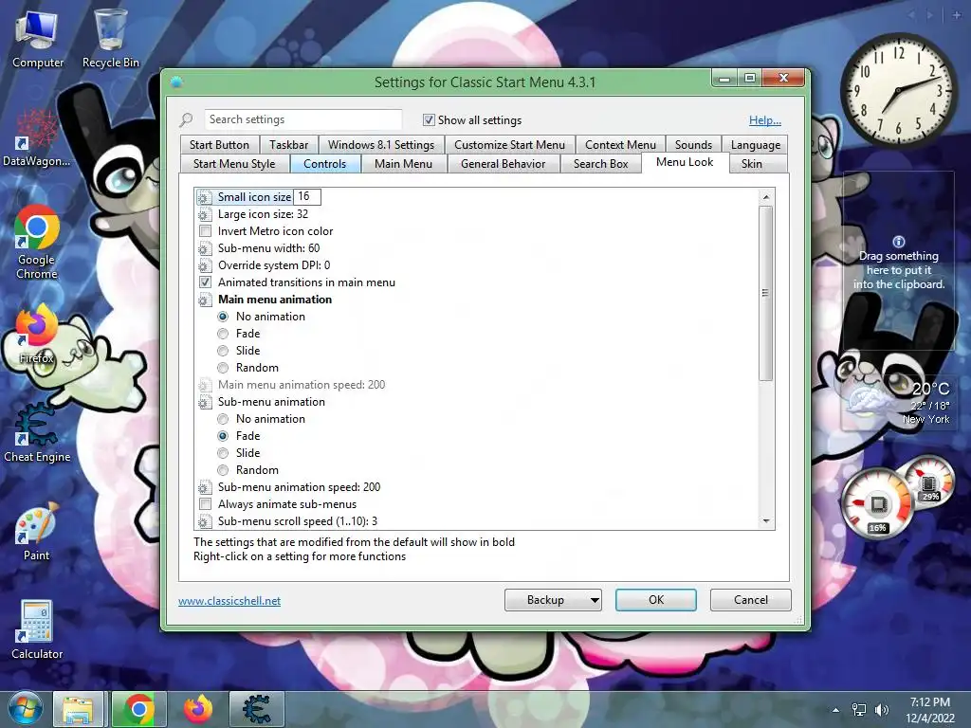Click the Search settings field

point(302,119)
